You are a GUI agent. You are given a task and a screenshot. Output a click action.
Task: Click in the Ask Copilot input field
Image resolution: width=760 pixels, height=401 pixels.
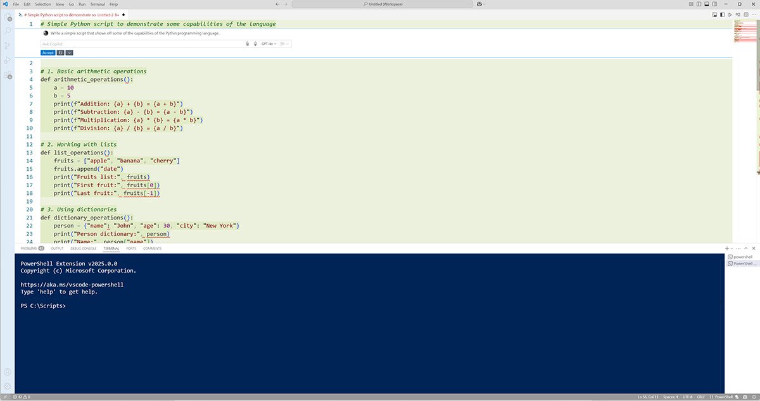pyautogui.click(x=139, y=44)
